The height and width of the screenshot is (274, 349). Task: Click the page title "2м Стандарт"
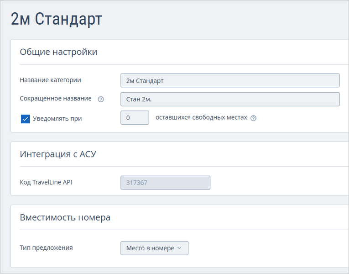[x=57, y=19]
